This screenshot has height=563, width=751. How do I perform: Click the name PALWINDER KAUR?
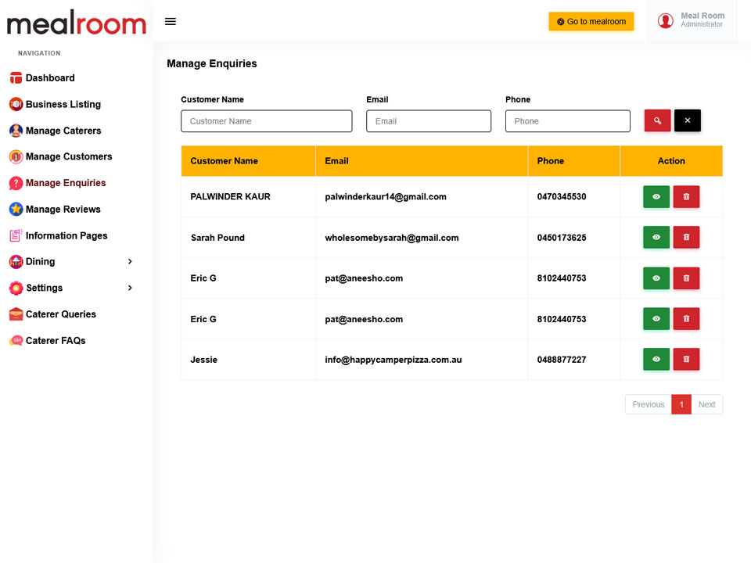tap(230, 197)
